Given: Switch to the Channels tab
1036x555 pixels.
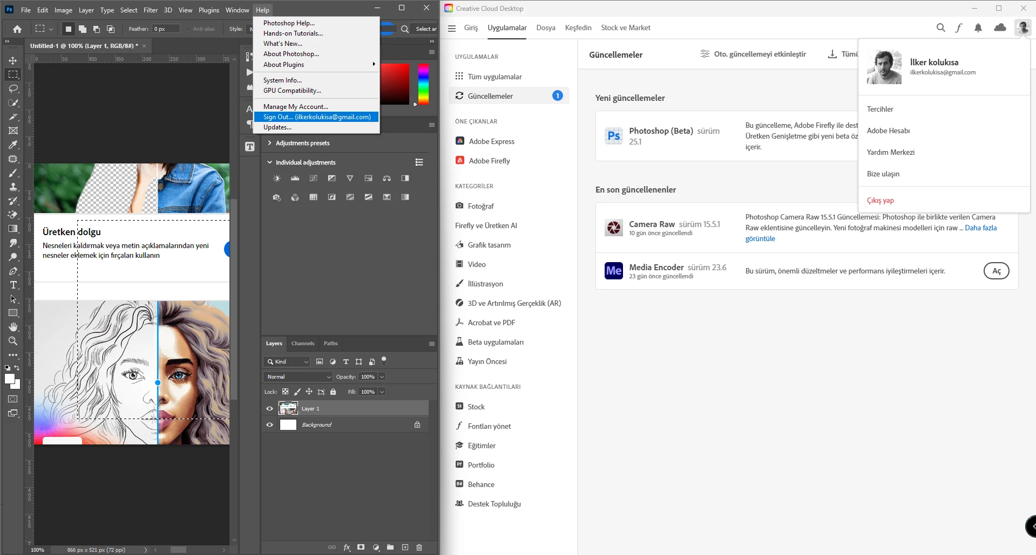Looking at the screenshot, I should point(303,344).
